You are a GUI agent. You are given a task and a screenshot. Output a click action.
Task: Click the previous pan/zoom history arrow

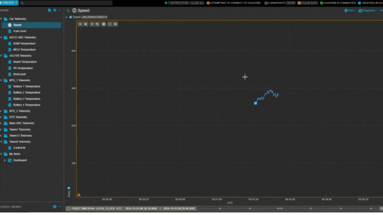[x=92, y=24]
